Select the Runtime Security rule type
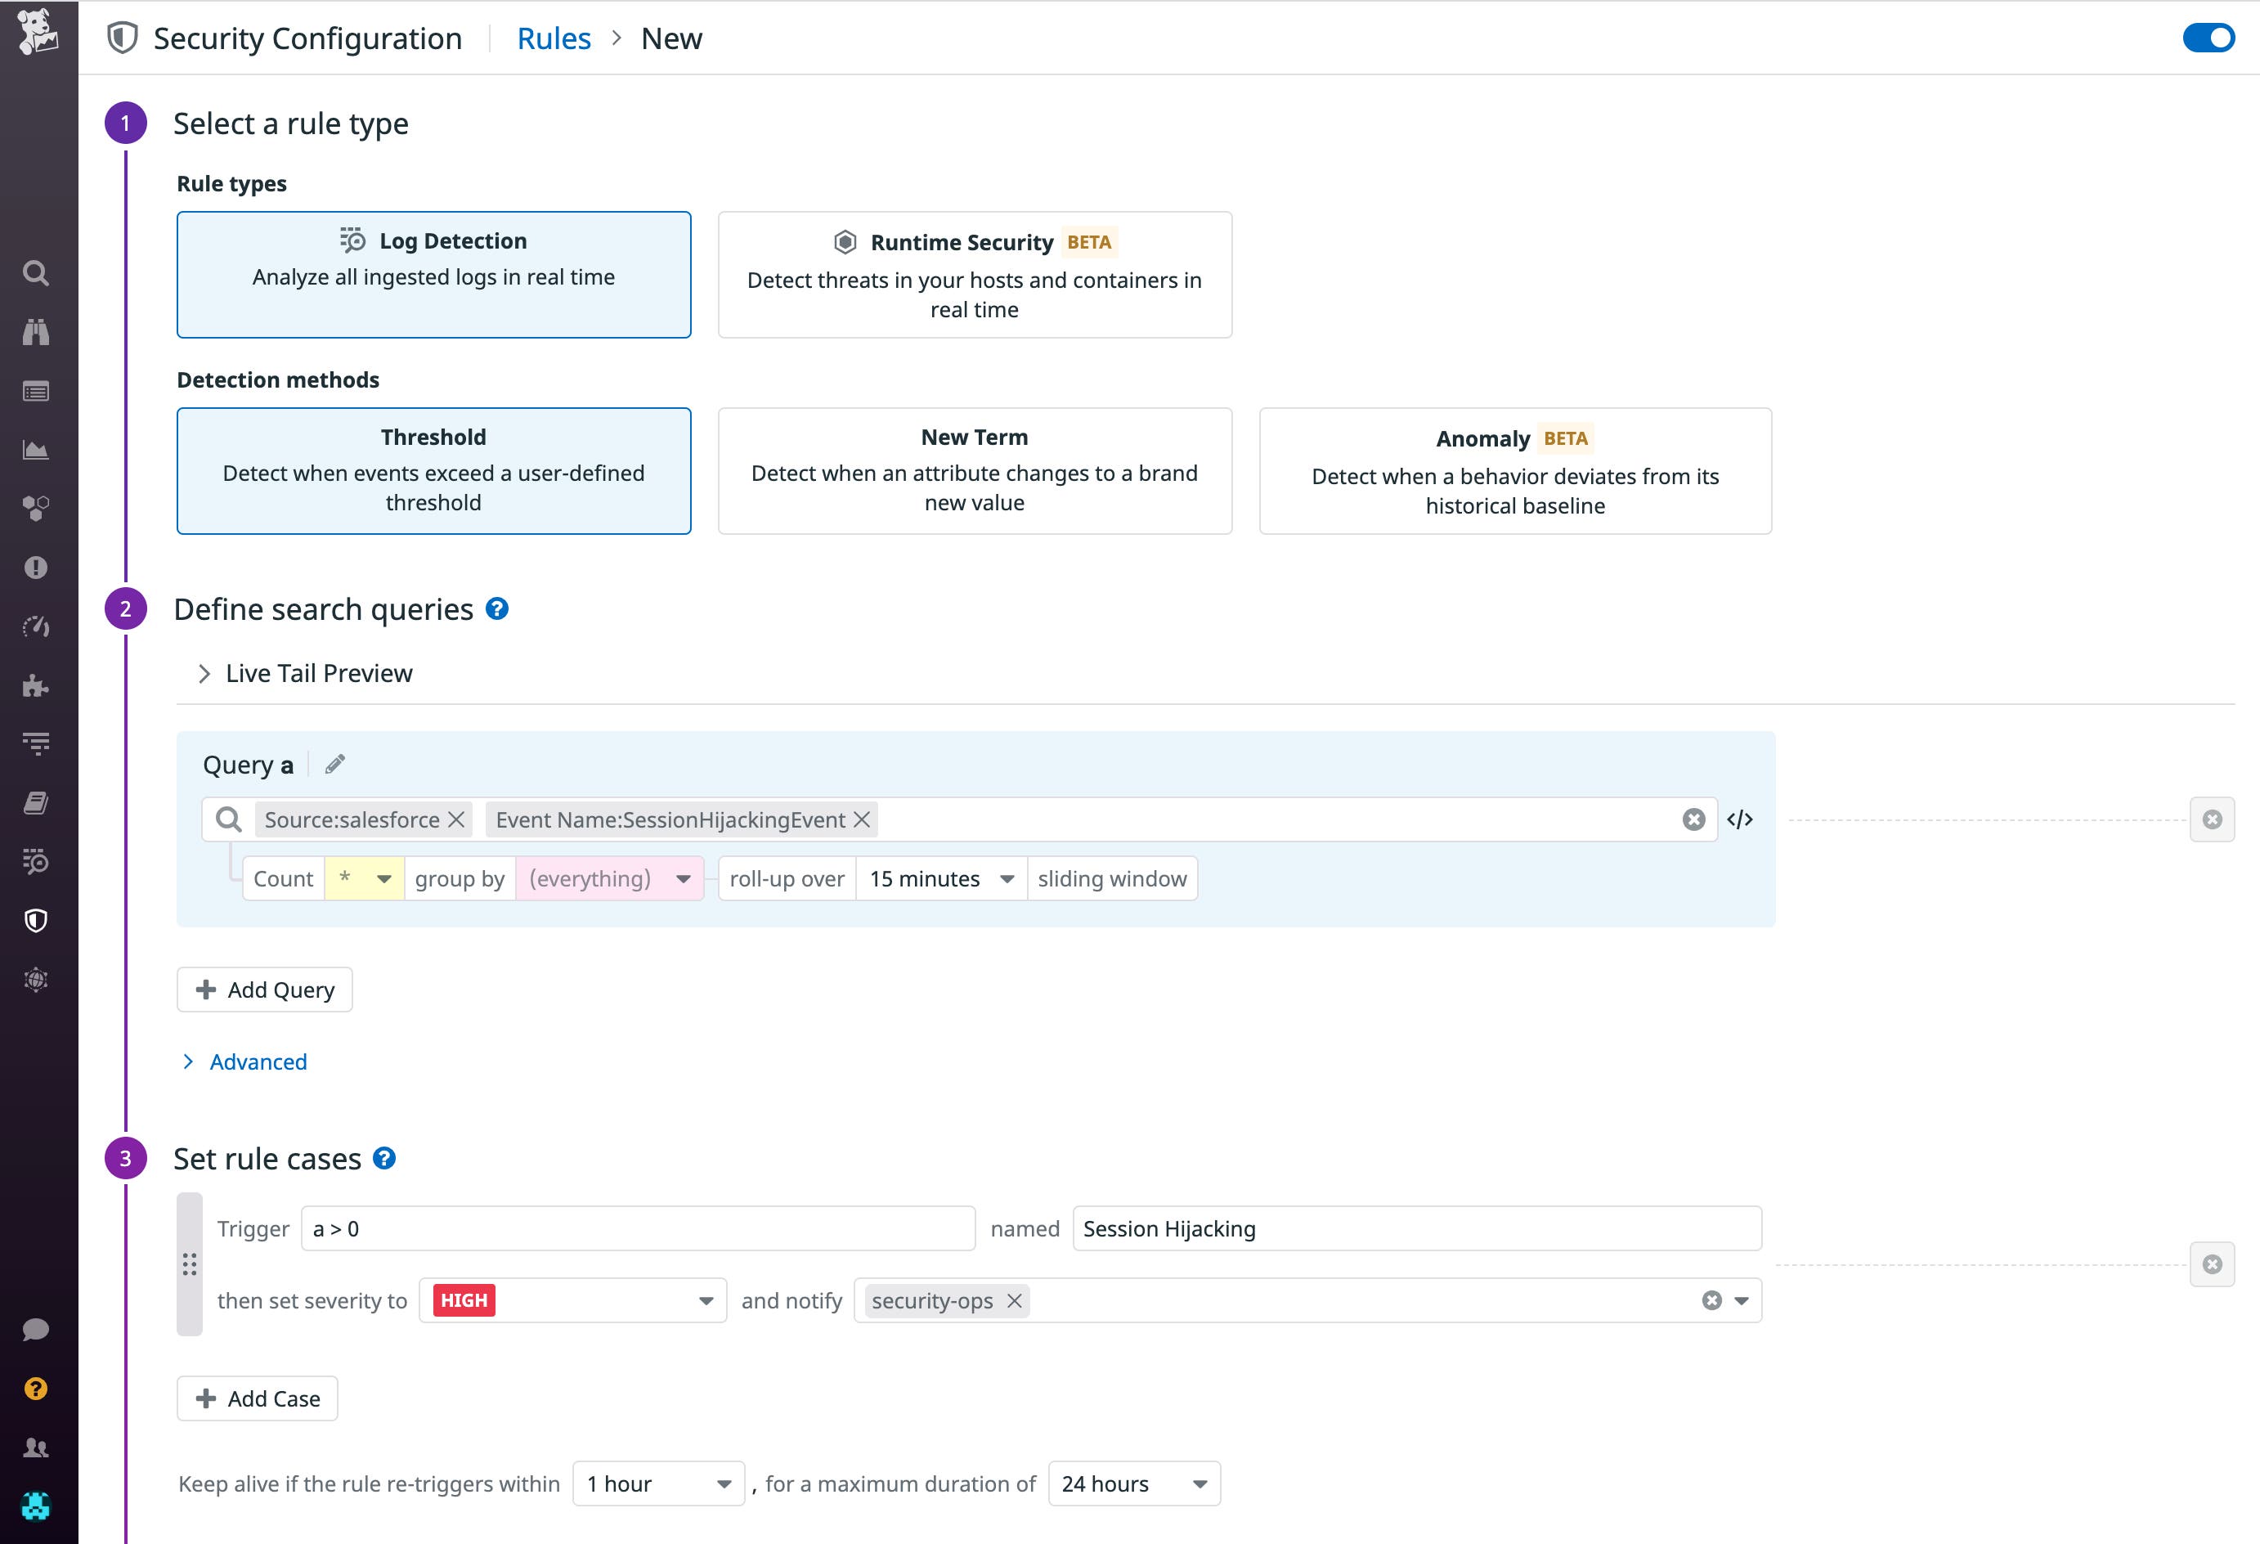 point(974,274)
